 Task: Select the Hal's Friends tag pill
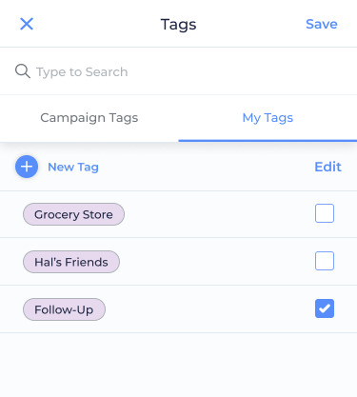(71, 262)
